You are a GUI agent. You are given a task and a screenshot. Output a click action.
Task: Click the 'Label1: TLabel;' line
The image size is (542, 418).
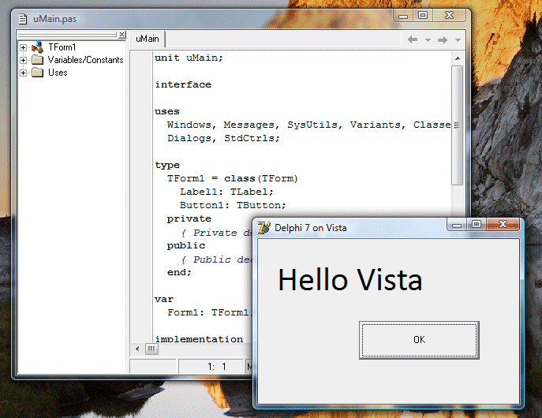[x=226, y=192]
